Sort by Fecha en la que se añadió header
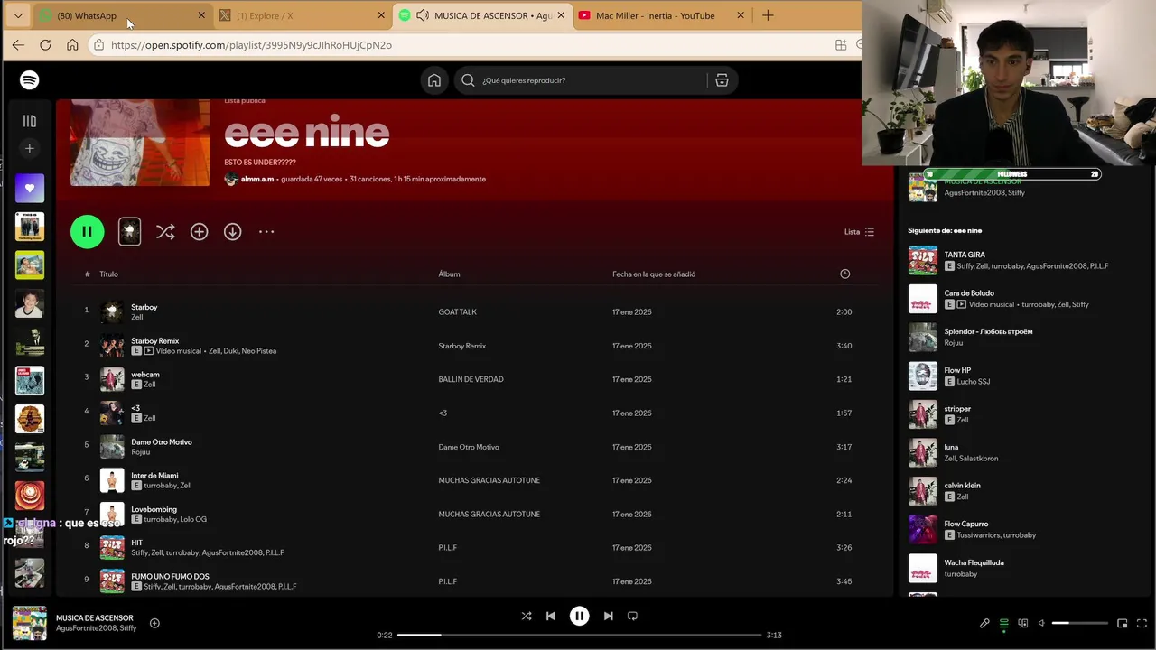The height and width of the screenshot is (650, 1156). (x=654, y=274)
